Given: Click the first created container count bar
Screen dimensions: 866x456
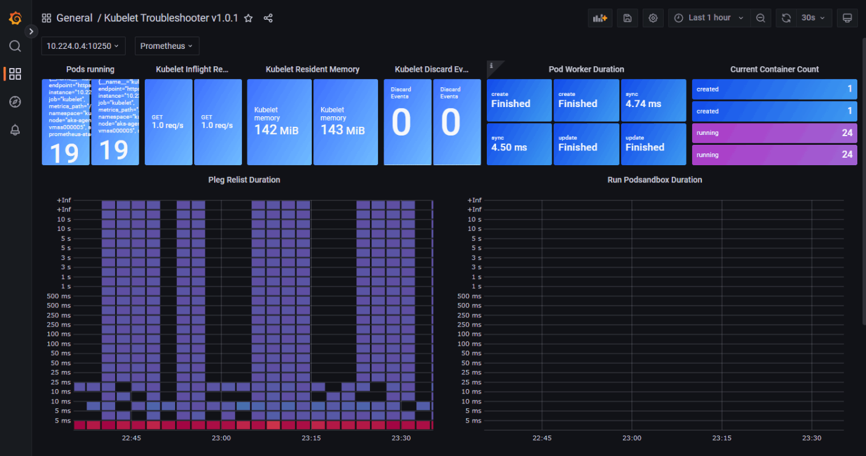Looking at the screenshot, I should (774, 89).
